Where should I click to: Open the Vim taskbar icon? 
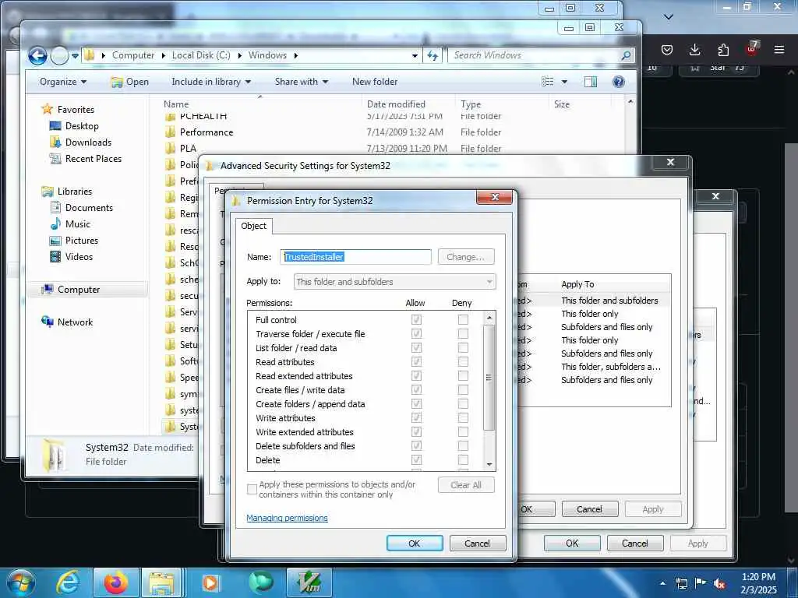[x=309, y=582]
